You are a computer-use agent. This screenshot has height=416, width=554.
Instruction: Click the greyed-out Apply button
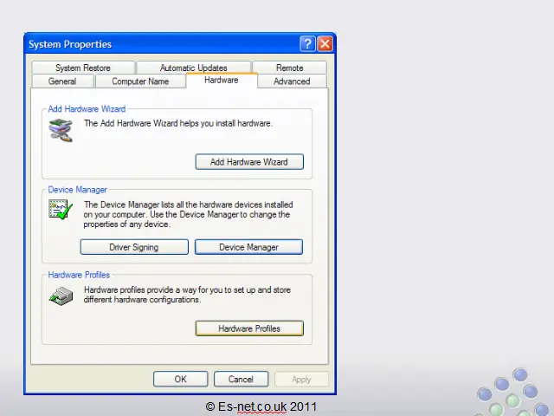(301, 380)
